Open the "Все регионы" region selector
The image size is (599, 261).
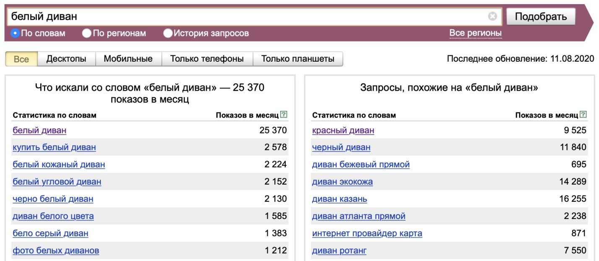[475, 33]
